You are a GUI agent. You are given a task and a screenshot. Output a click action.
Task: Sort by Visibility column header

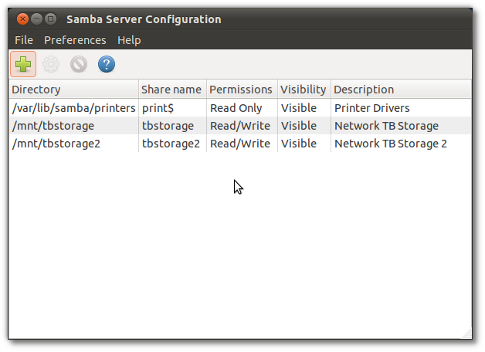coord(304,90)
